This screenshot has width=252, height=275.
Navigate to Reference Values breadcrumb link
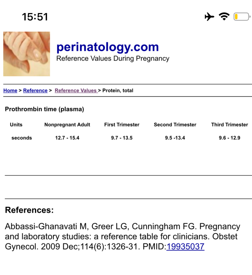(x=76, y=91)
